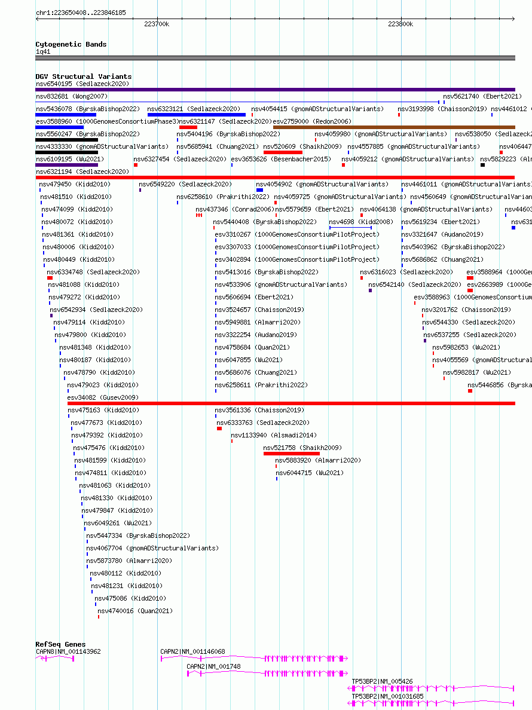Click the nsv4059980 gnomAD variant label

pos(381,134)
